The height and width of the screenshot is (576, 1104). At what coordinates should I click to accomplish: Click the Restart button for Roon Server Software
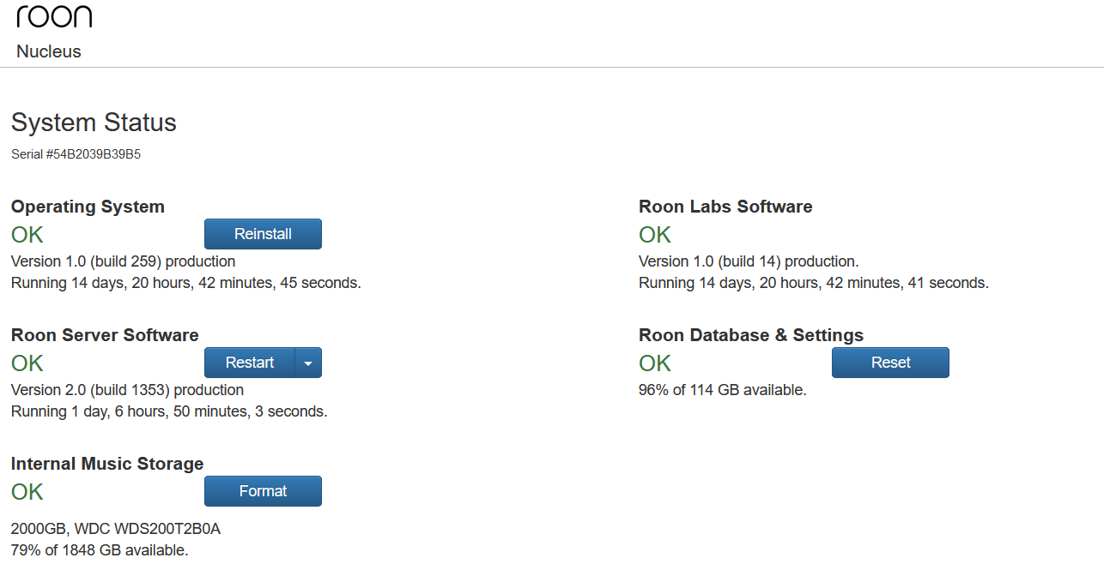point(249,362)
